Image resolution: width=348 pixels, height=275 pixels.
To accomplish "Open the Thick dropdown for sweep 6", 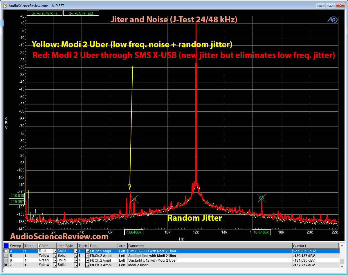I will click(87, 260).
